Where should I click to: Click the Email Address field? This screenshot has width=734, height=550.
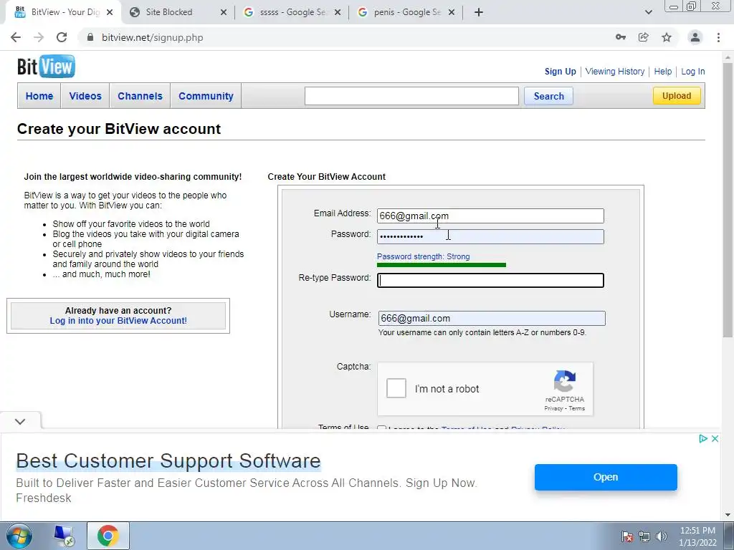490,216
